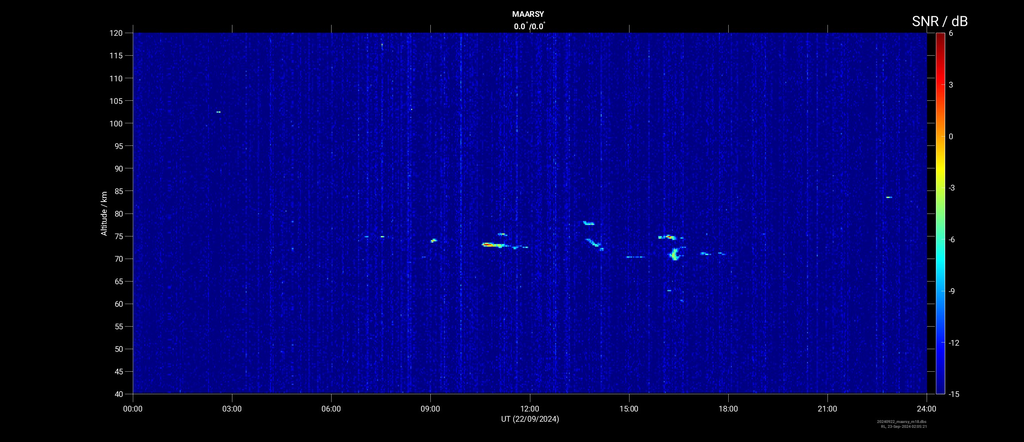This screenshot has width=1024, height=442.
Task: Click the green-yellow echo blob near 70 km after 16:00
Action: [674, 255]
